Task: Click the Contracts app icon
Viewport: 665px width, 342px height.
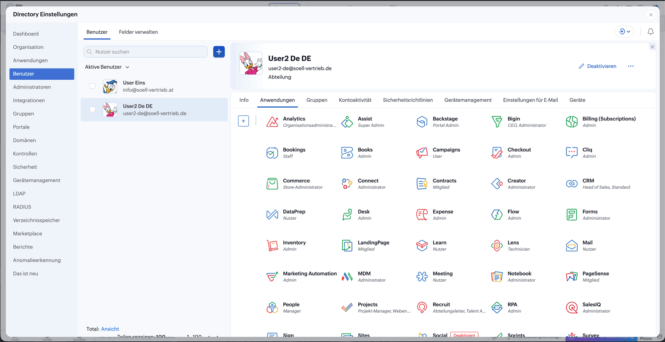Action: 422,183
